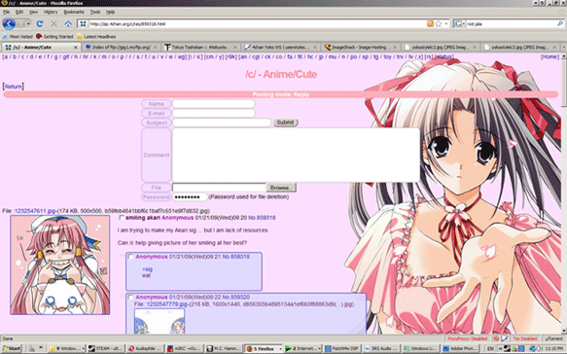Open the Most Visited bookmarks folder
Viewport: 567px width, 354px height.
point(18,37)
